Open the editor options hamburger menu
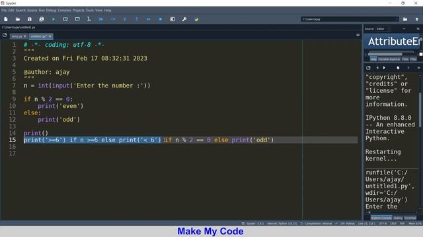 [358, 35]
